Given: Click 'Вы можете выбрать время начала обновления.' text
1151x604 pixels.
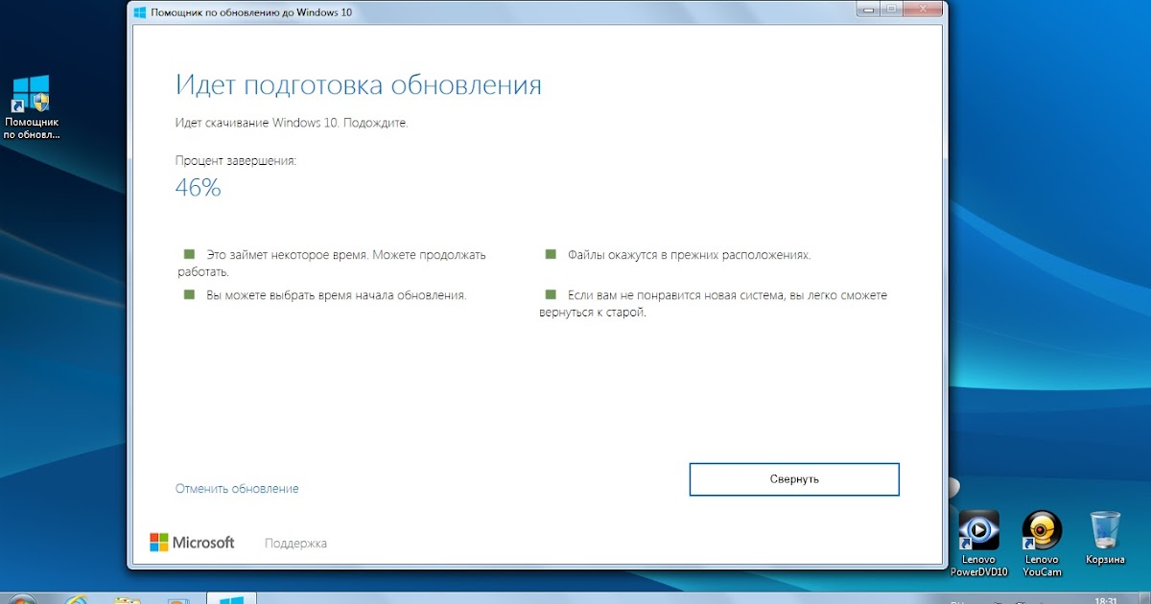Looking at the screenshot, I should [x=337, y=295].
